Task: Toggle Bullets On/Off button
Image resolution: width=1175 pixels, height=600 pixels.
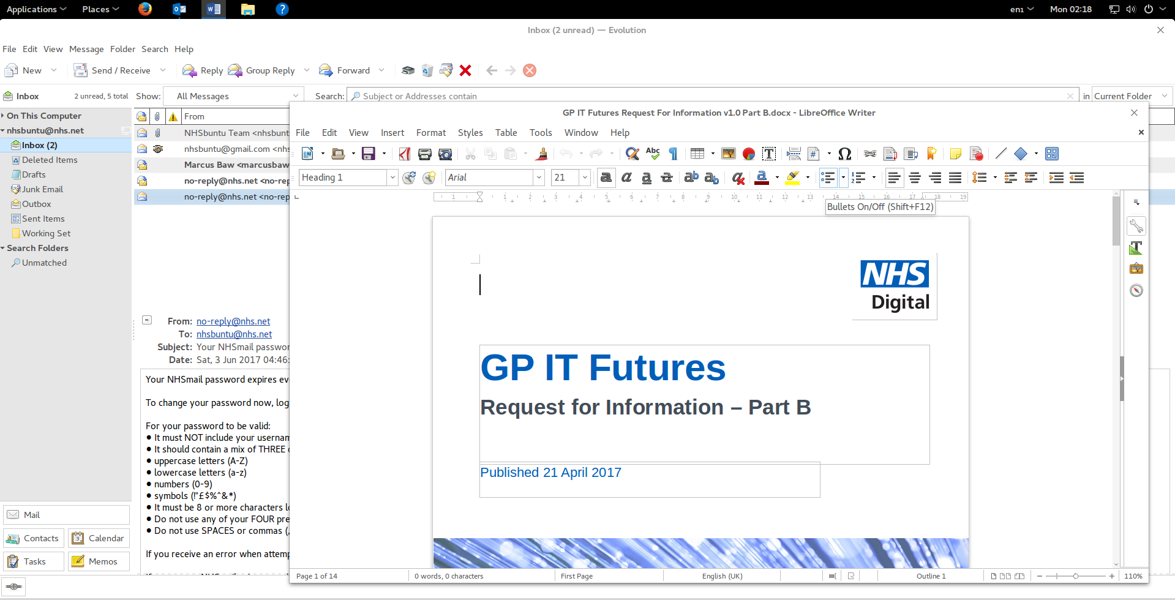Action: tap(828, 178)
